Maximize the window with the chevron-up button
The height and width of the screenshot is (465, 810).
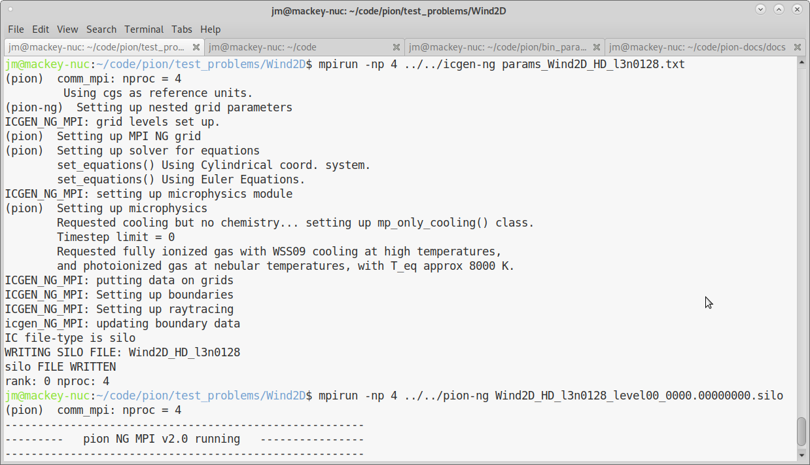779,9
